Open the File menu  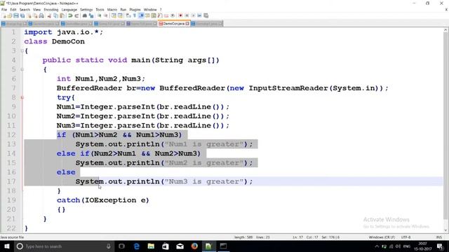click(x=4, y=9)
